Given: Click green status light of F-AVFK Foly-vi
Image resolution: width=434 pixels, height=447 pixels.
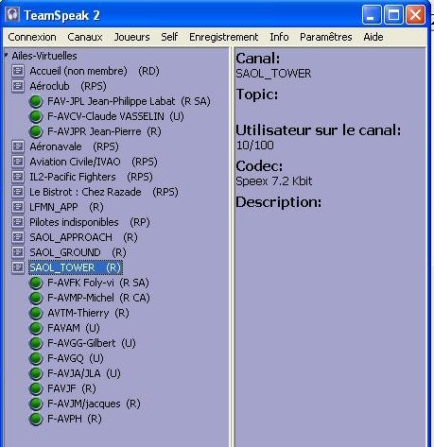Looking at the screenshot, I should click(36, 283).
